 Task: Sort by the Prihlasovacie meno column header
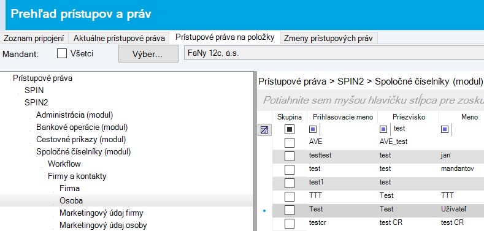click(x=343, y=117)
